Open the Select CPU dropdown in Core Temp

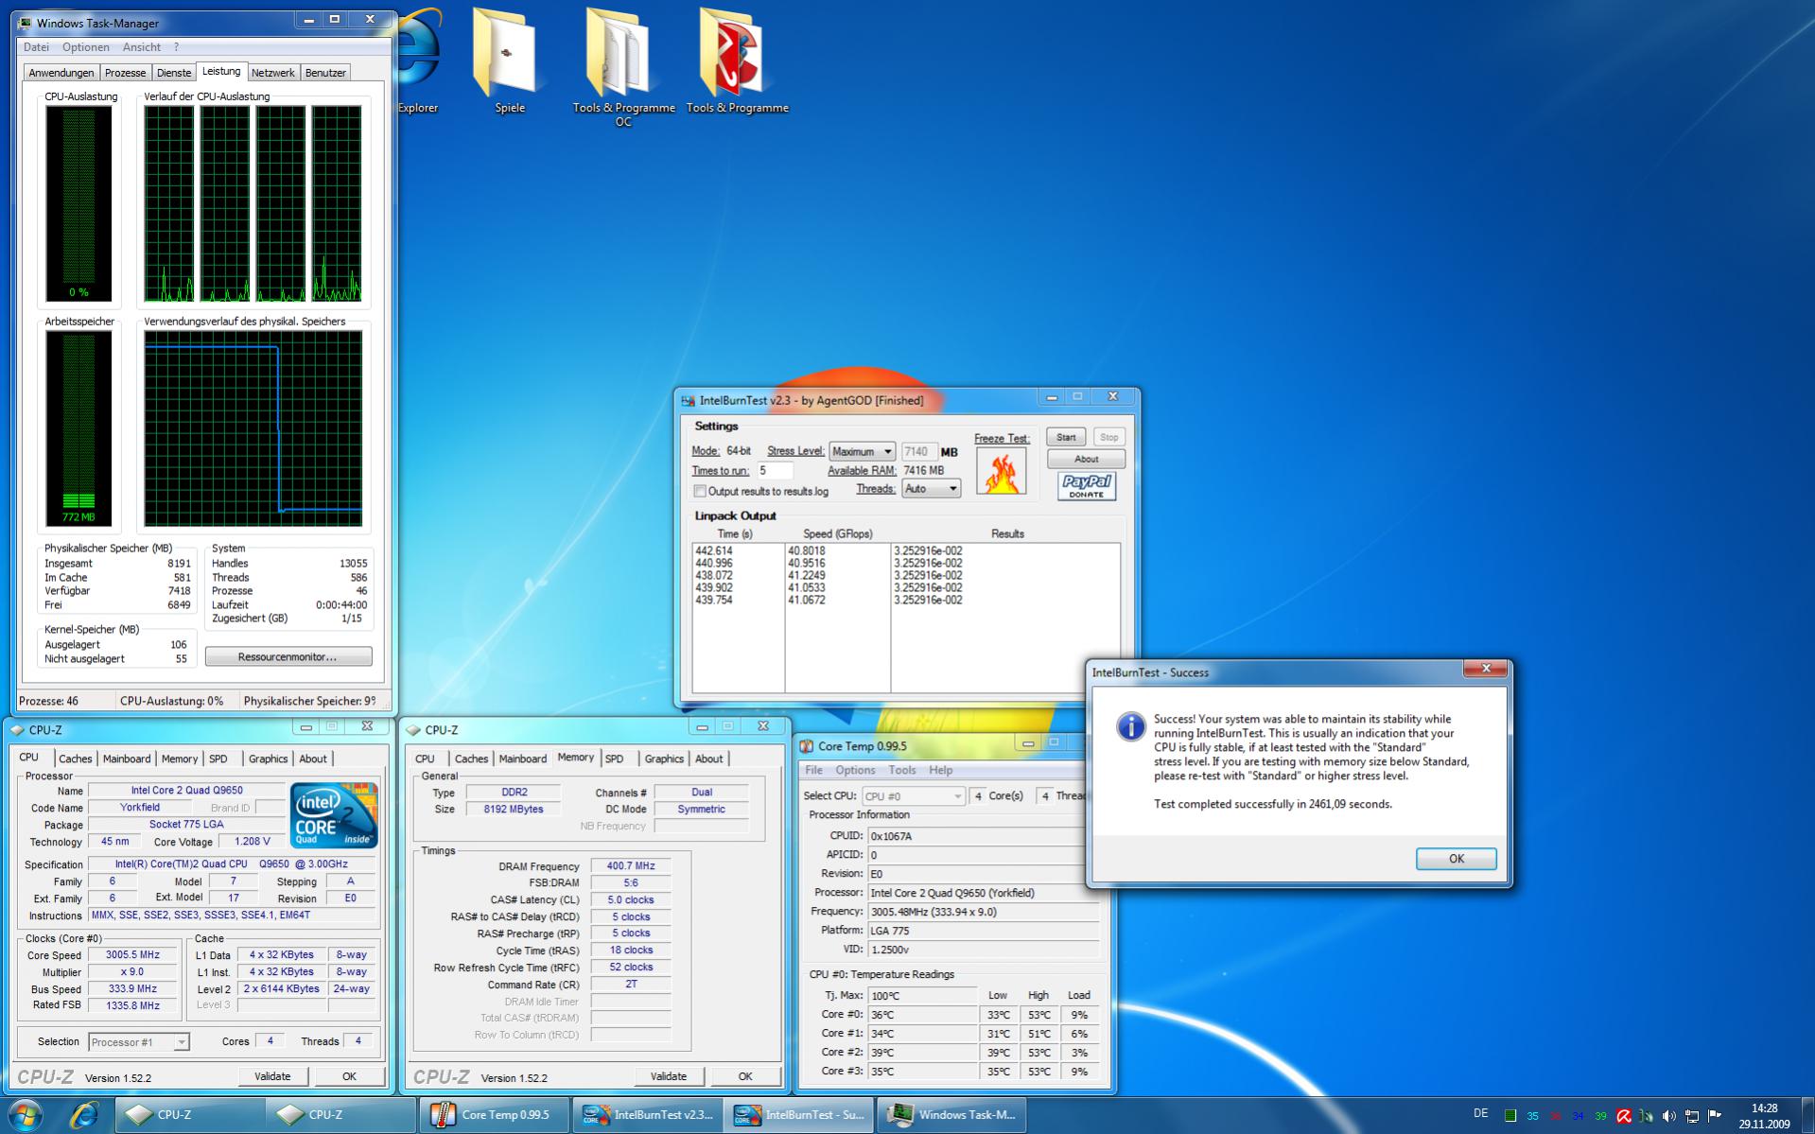tap(913, 796)
